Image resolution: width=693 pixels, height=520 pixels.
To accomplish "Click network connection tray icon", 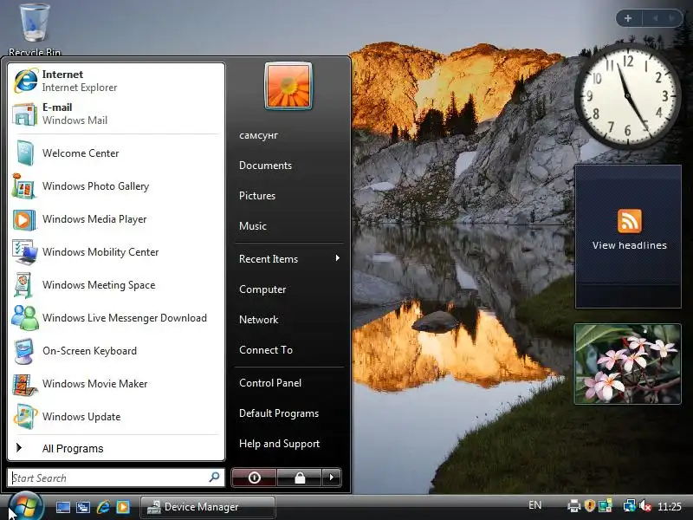I will 629,505.
